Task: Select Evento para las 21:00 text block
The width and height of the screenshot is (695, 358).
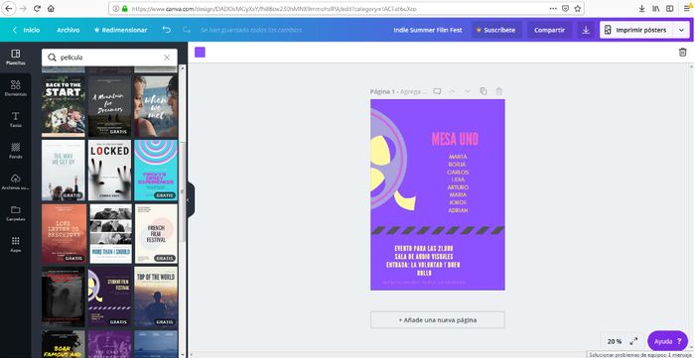Action: (424, 260)
